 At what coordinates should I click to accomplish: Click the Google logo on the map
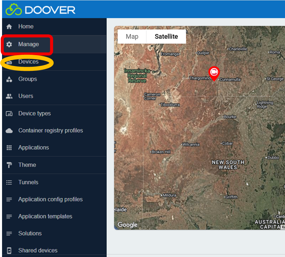[x=127, y=225]
